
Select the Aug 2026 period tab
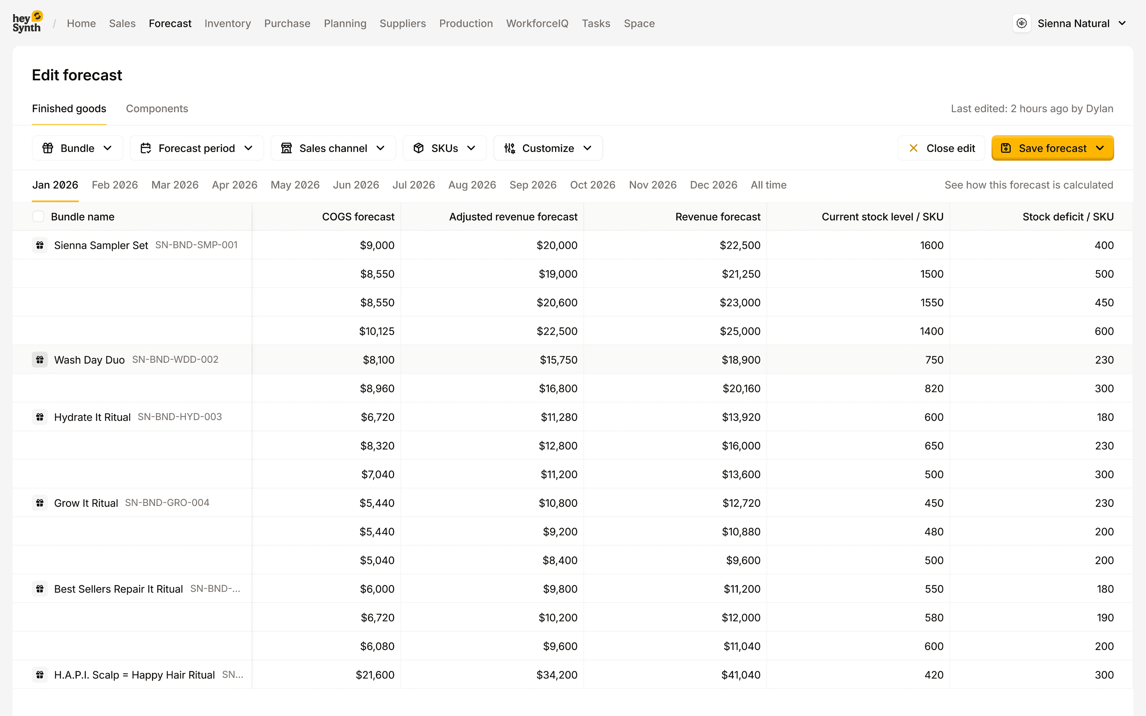click(472, 185)
